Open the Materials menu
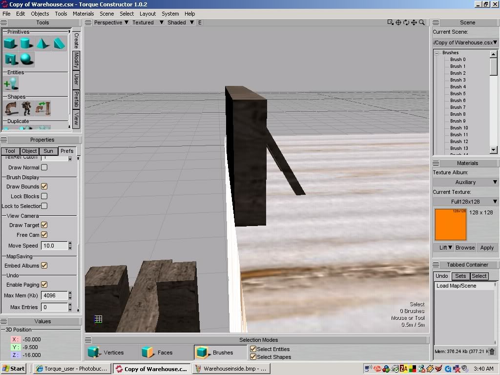The width and height of the screenshot is (500, 375). [x=83, y=14]
